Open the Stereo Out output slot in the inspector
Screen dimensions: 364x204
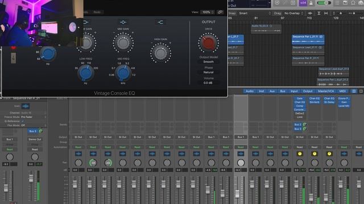tap(35, 139)
